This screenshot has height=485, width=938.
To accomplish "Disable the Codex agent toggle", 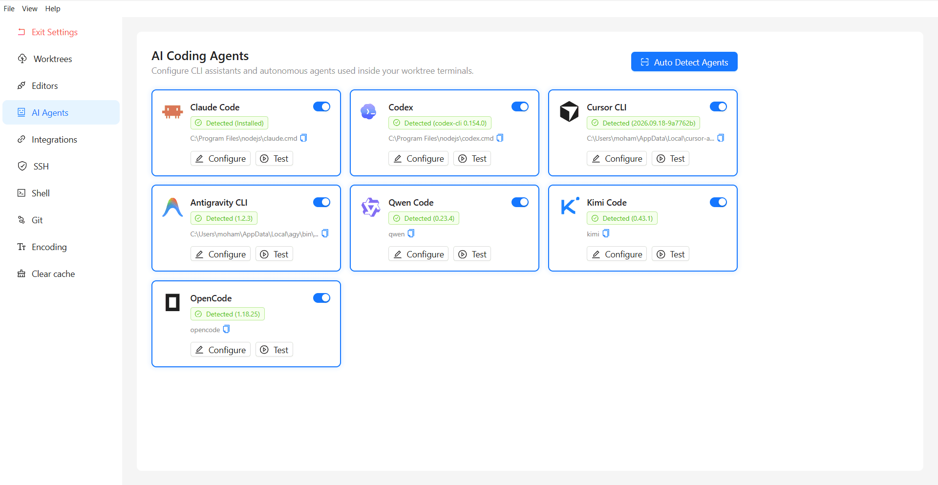I will (520, 106).
